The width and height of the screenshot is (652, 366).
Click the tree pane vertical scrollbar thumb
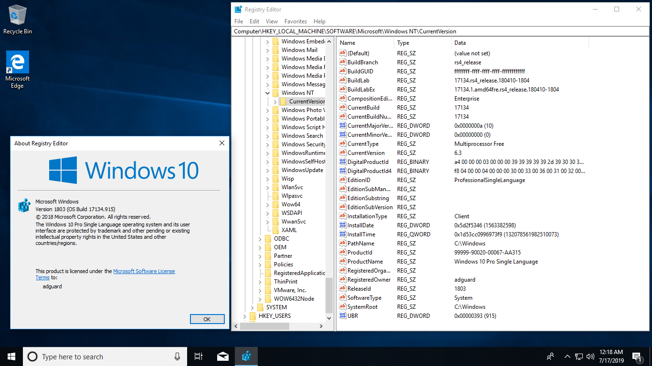(x=329, y=295)
